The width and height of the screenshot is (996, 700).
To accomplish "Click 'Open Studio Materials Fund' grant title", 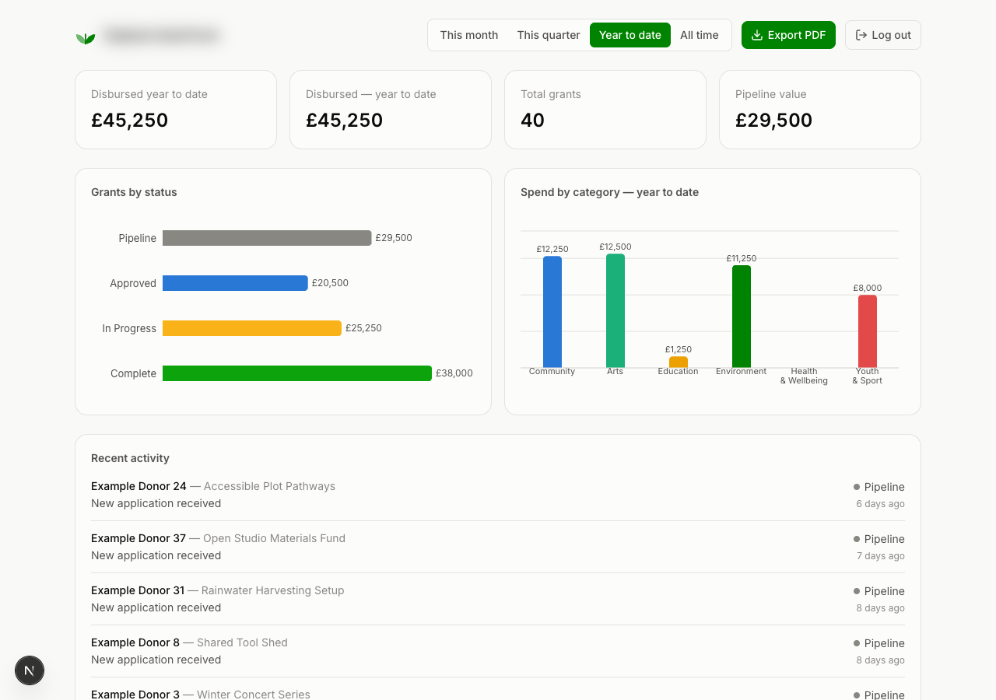I will (274, 538).
